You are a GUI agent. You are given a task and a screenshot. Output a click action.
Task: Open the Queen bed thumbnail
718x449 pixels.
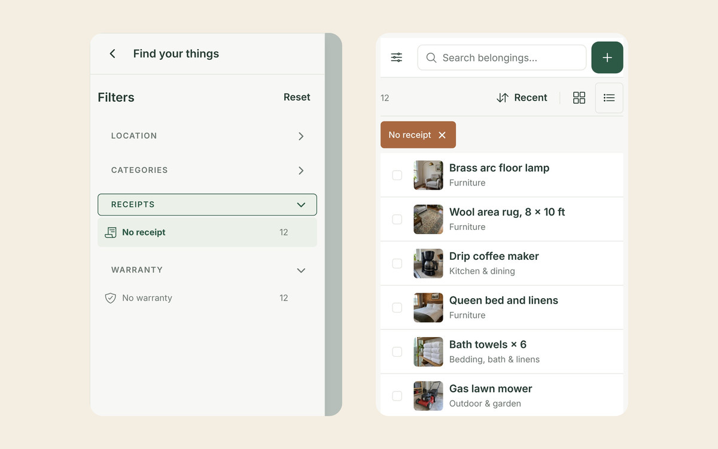pos(428,308)
